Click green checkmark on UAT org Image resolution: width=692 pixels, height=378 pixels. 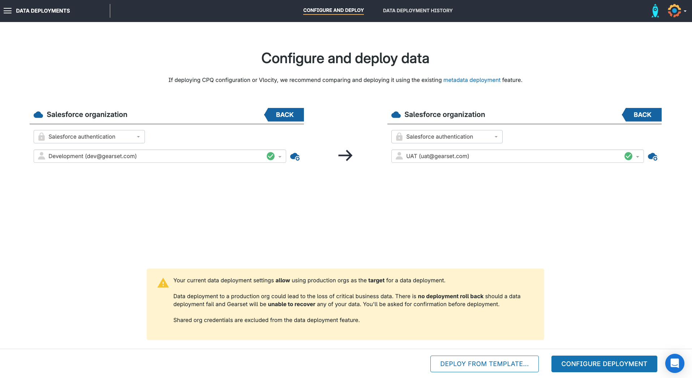coord(628,156)
